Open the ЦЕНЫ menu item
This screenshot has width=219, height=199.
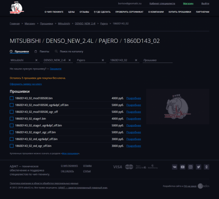pos(71,12)
